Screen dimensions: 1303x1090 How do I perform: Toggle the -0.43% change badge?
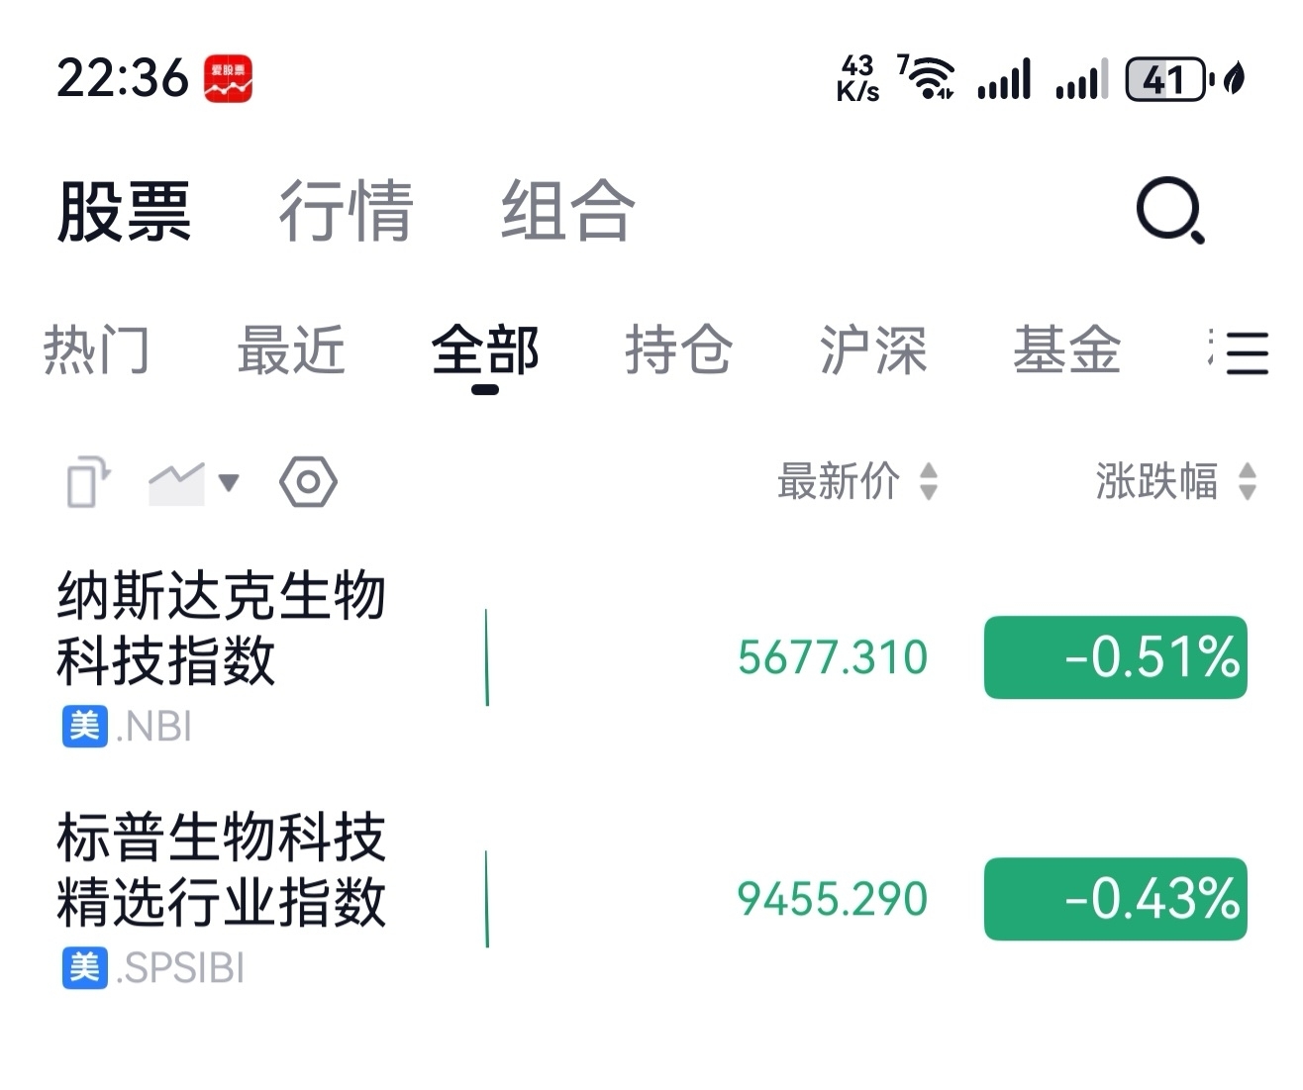coord(1116,899)
